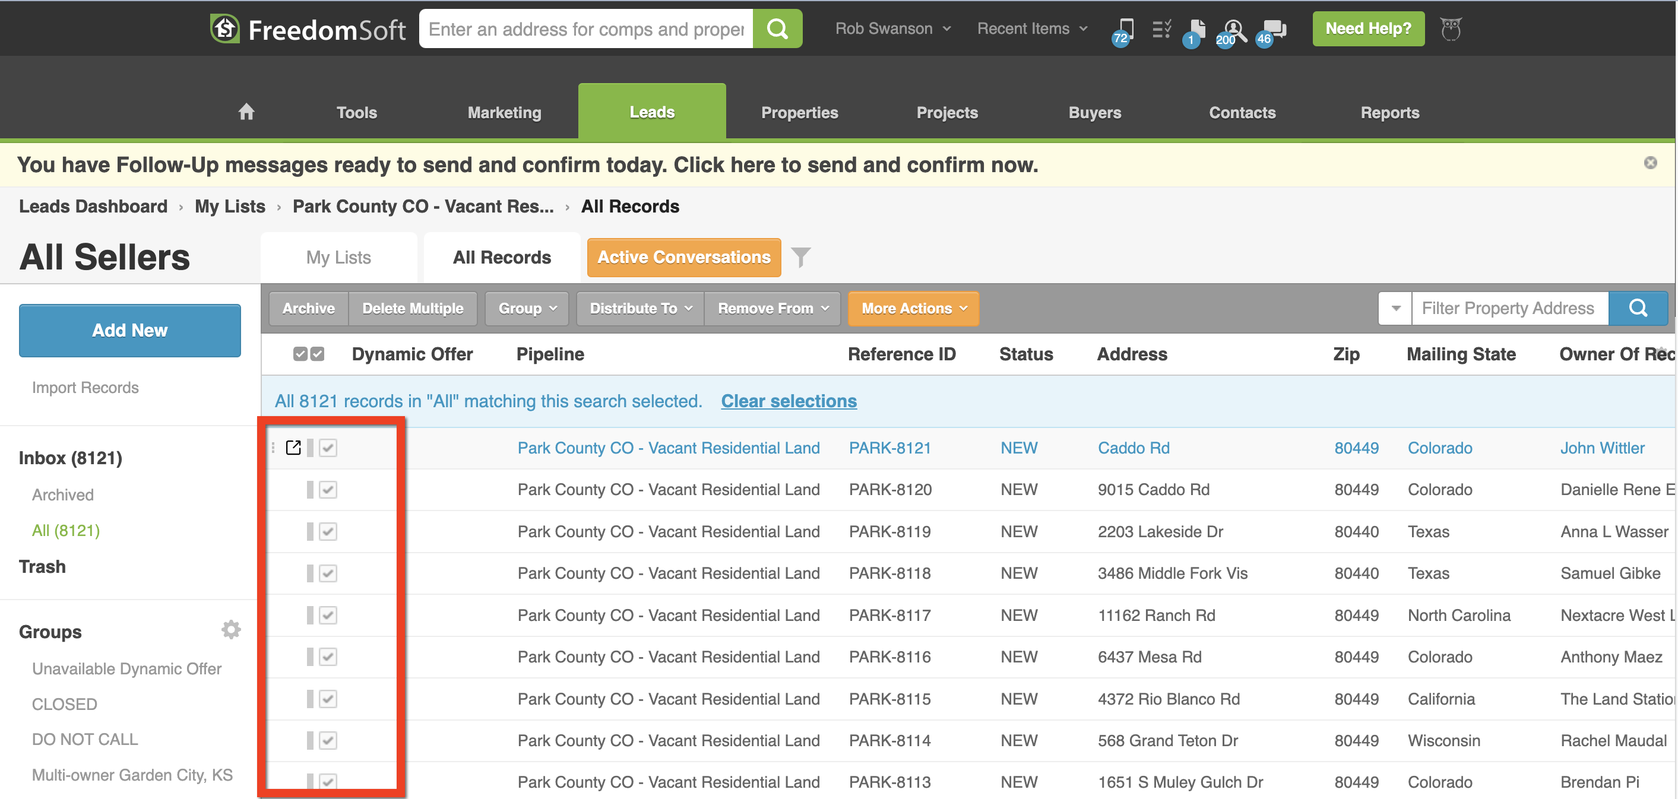Uncheck the PARK-8117 row checkbox

pos(328,615)
